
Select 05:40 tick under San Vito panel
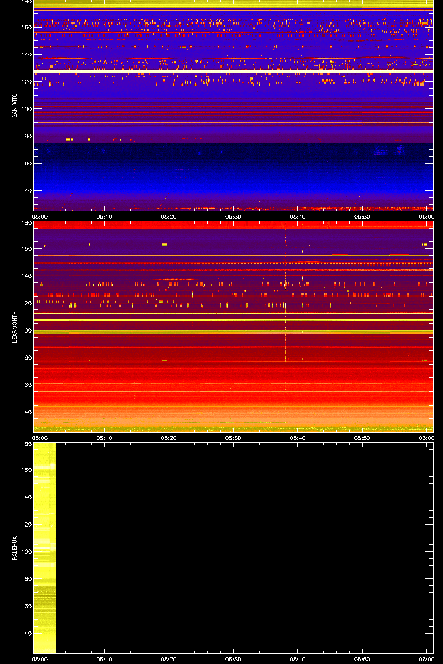[x=298, y=216]
